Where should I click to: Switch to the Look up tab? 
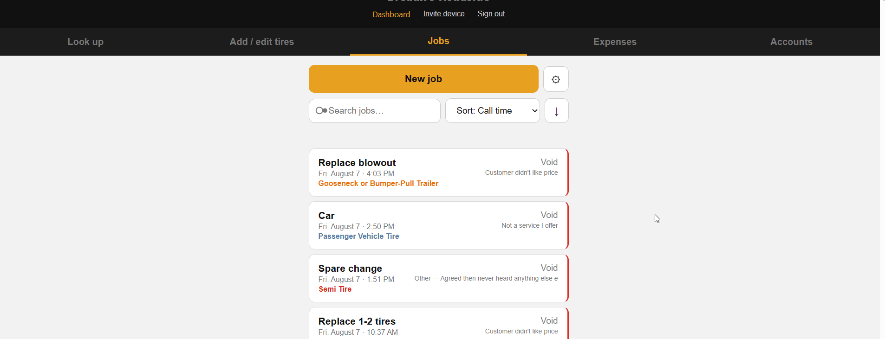coord(85,42)
